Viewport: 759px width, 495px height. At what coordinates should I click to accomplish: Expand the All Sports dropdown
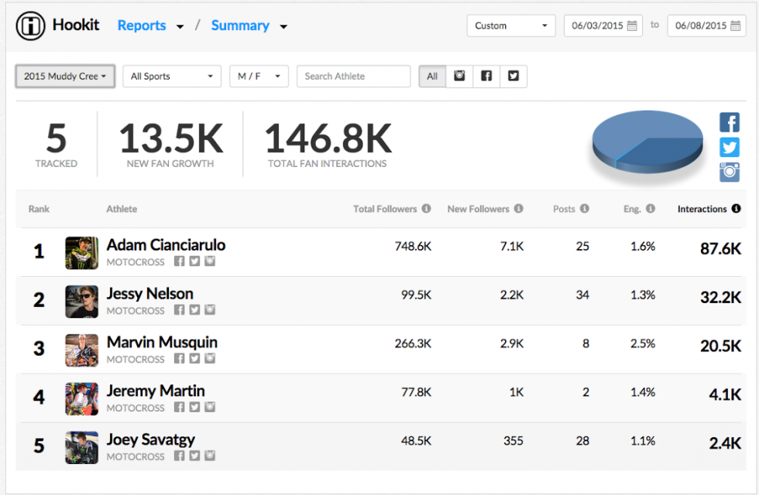point(171,76)
